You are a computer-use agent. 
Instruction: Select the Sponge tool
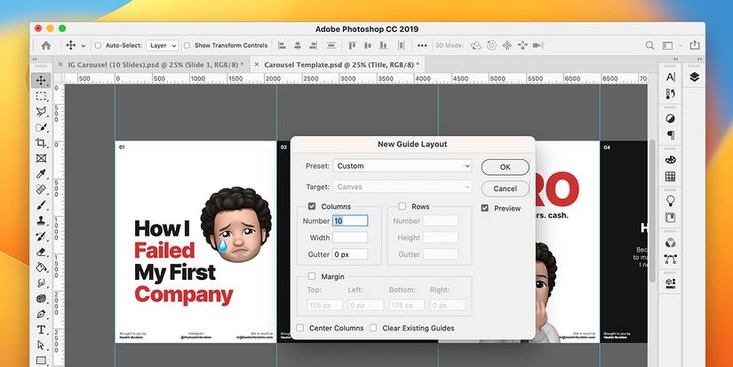(x=41, y=299)
